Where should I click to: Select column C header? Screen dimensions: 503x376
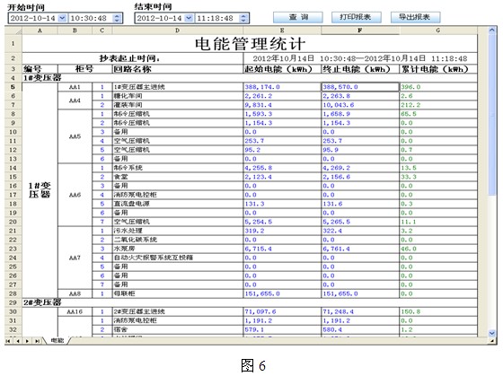(102, 31)
